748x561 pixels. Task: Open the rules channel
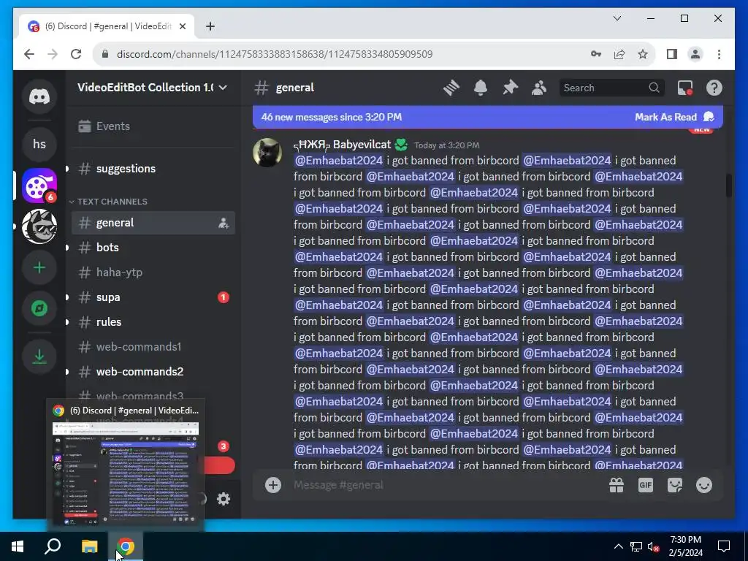[153, 322]
